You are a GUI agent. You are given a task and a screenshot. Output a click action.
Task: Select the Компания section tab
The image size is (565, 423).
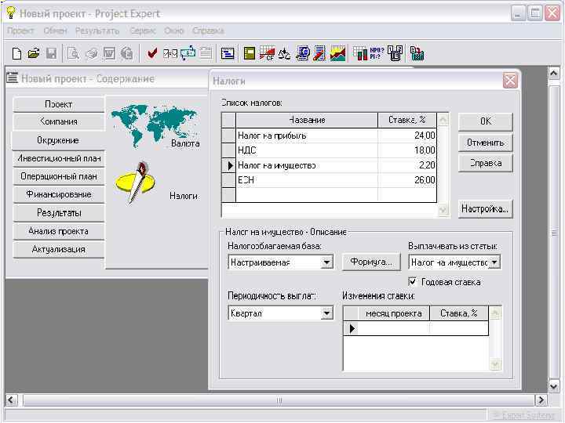click(58, 121)
